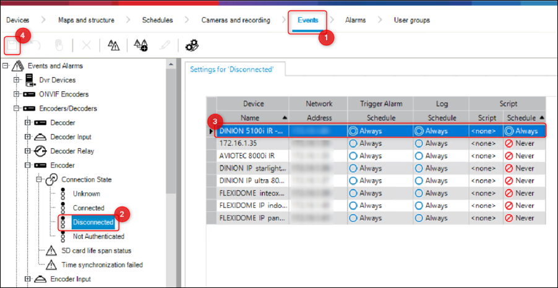The height and width of the screenshot is (288, 558).
Task: Expand the ONVIF Encoders tree node
Action: pyautogui.click(x=17, y=94)
